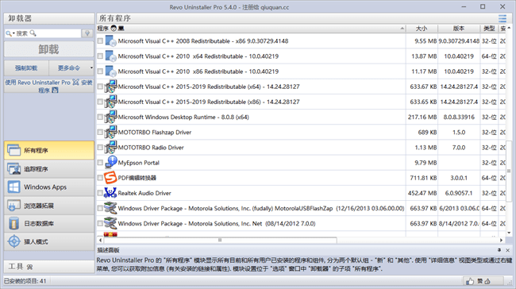Click the Windows Desktop Runtime version 8.0.8.33916
The image size is (516, 289).
click(459, 117)
